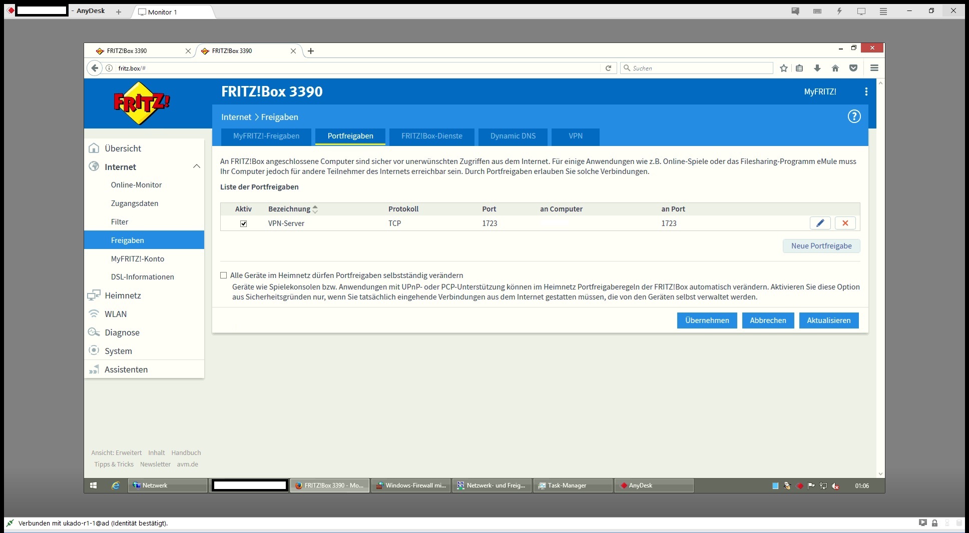Apply changes with Übernehmen

[x=707, y=320]
